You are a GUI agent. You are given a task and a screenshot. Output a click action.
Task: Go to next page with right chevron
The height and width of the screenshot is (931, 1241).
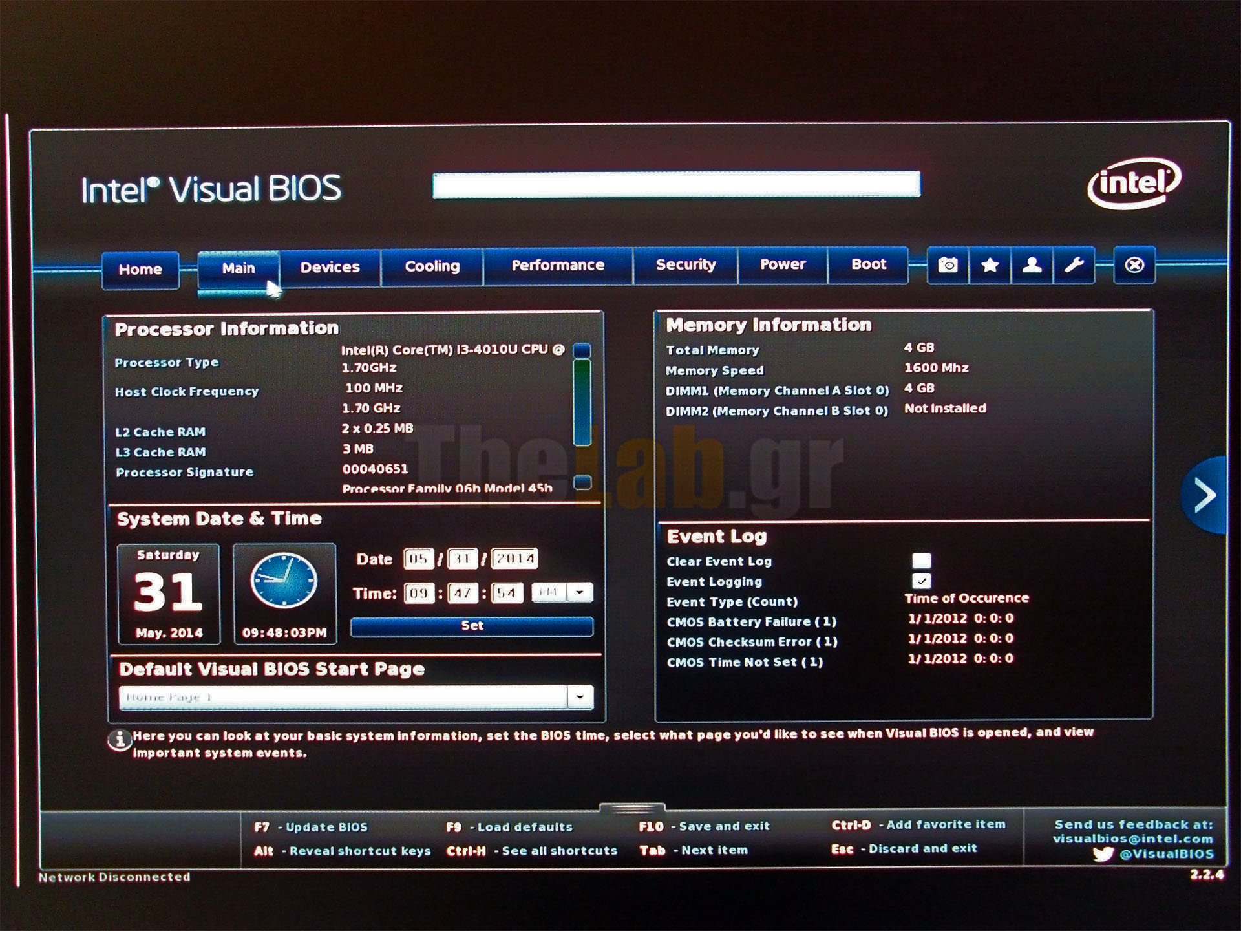pyautogui.click(x=1204, y=495)
